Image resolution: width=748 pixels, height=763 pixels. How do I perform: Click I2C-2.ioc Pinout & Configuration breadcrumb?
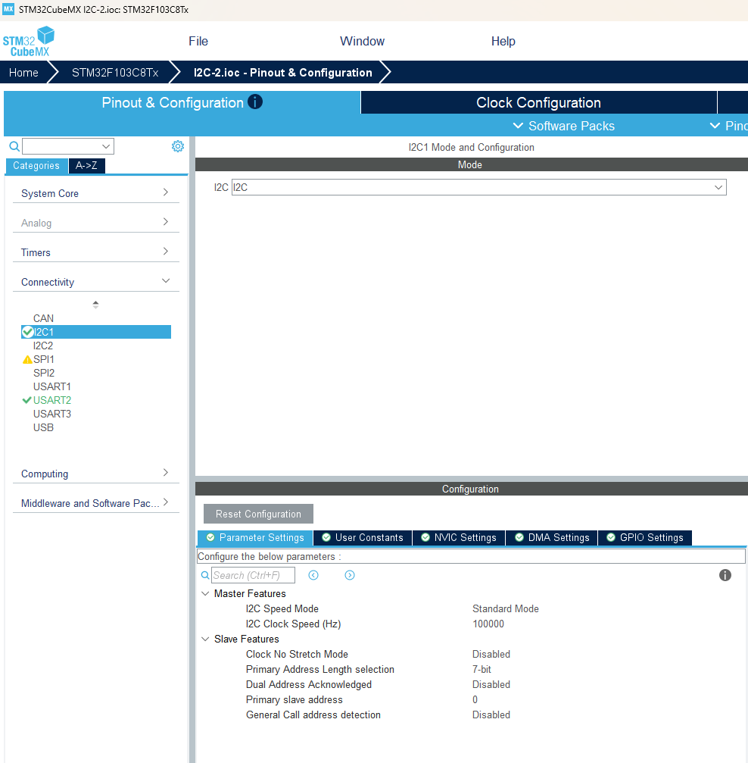(282, 73)
